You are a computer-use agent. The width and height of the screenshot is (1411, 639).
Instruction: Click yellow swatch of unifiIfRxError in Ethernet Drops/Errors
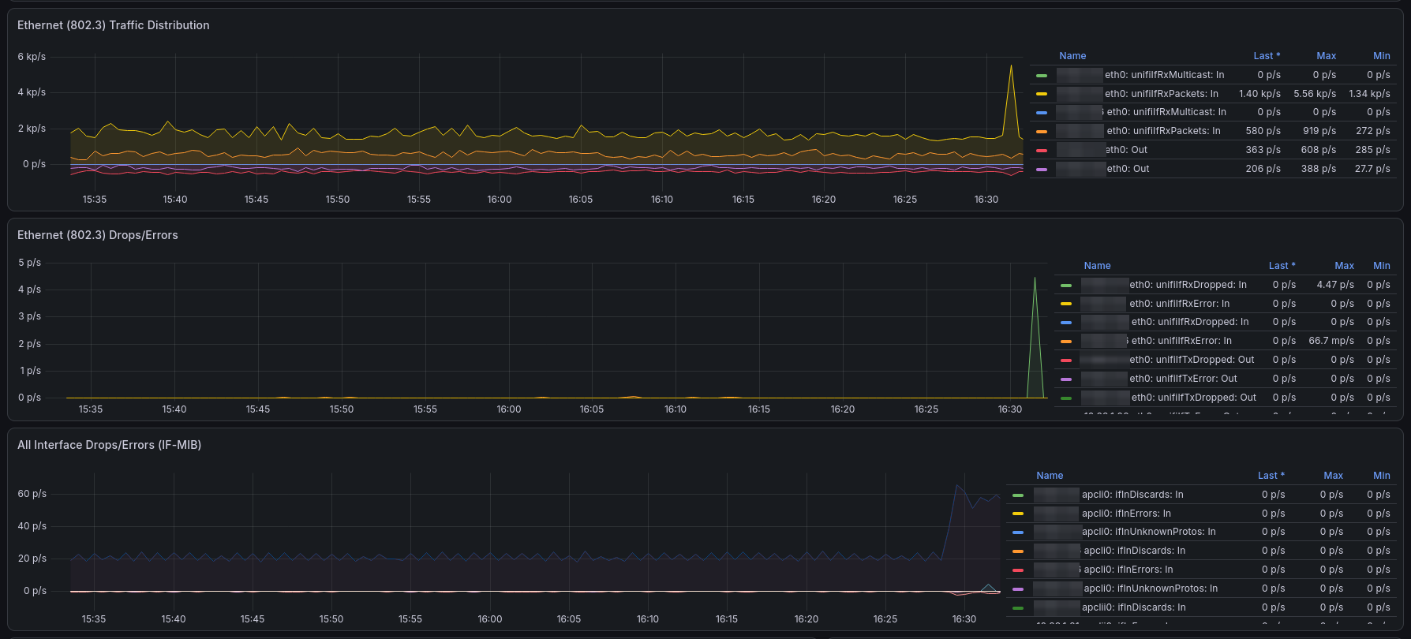[x=1066, y=304]
